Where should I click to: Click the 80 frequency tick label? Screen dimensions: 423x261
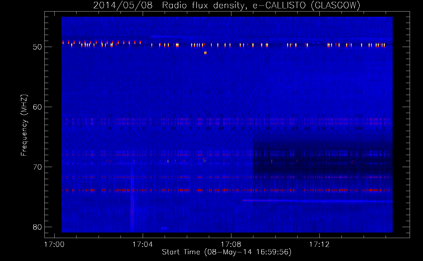tap(37, 227)
